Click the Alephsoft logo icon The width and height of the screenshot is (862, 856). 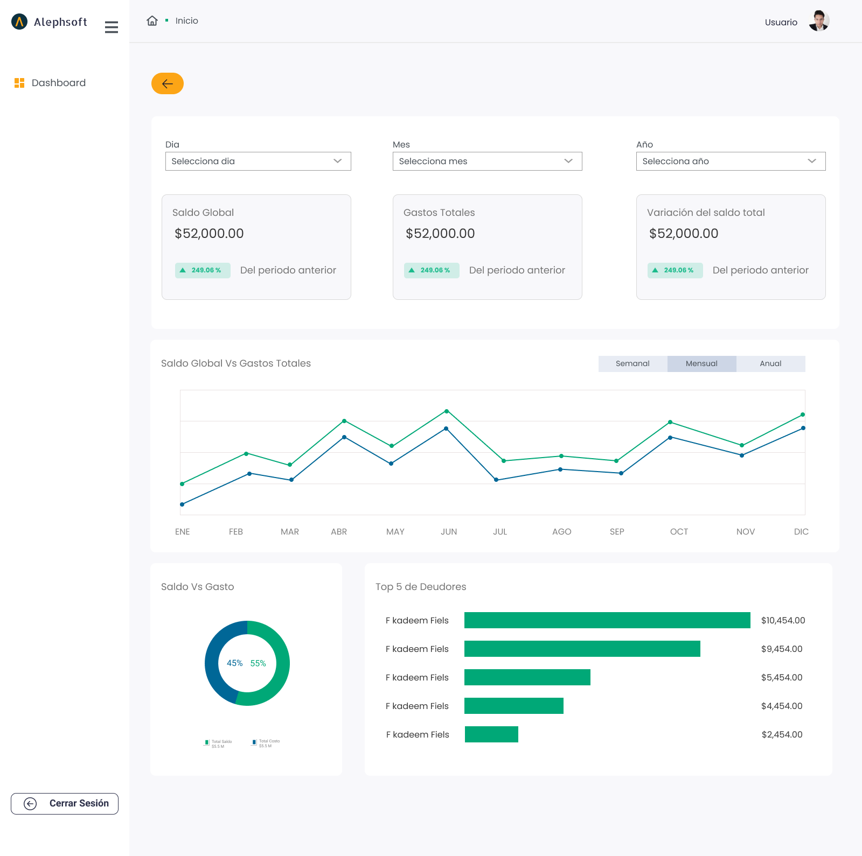click(19, 22)
